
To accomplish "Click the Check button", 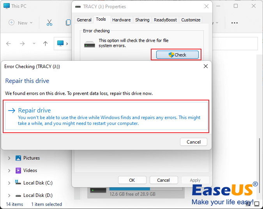I will 178,55.
